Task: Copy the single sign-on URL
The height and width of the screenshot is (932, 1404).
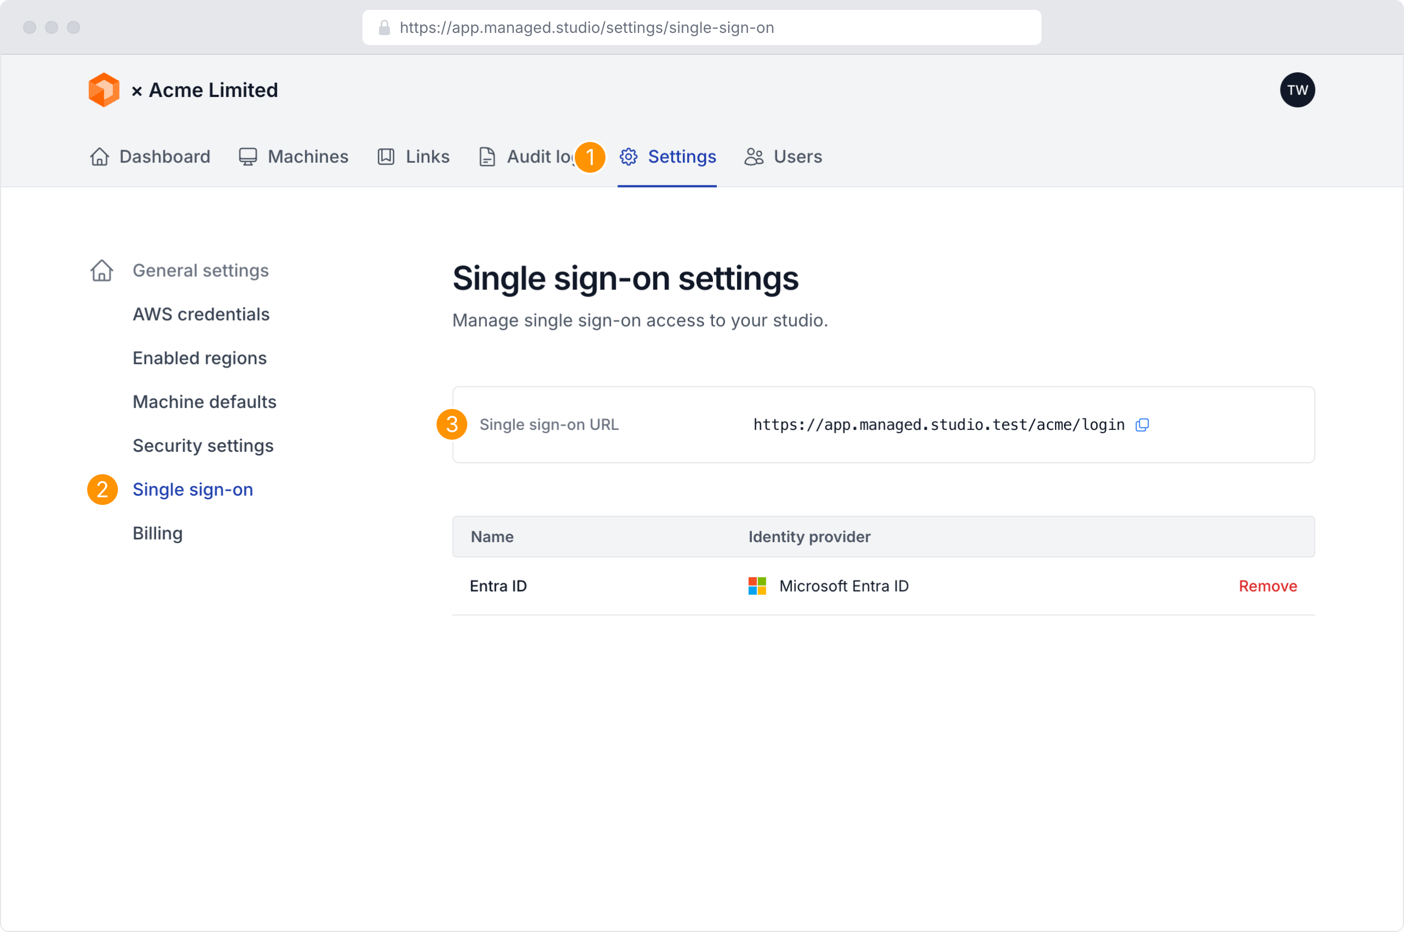Action: click(x=1142, y=425)
